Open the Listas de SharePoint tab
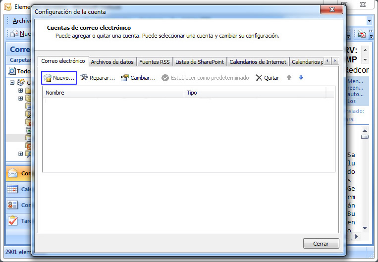The width and height of the screenshot is (378, 262). point(200,62)
